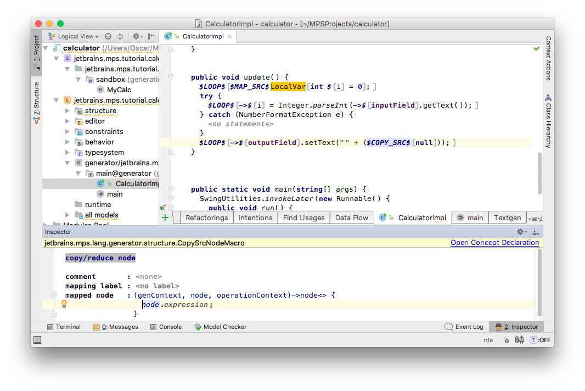
Task: Click the collapse all icon in Project panel
Action: click(120, 36)
